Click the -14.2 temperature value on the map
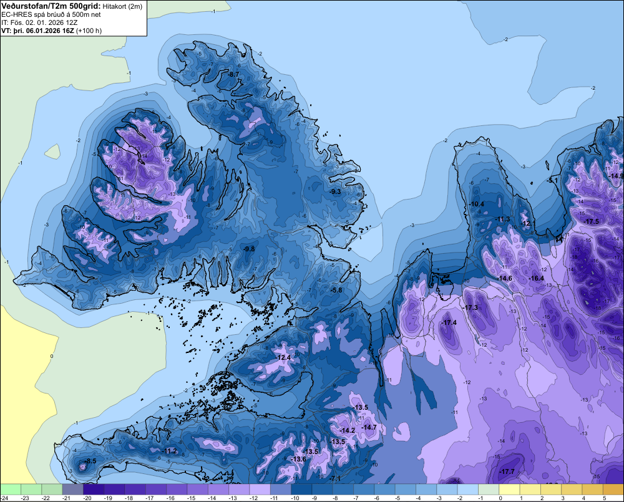 [x=348, y=431]
